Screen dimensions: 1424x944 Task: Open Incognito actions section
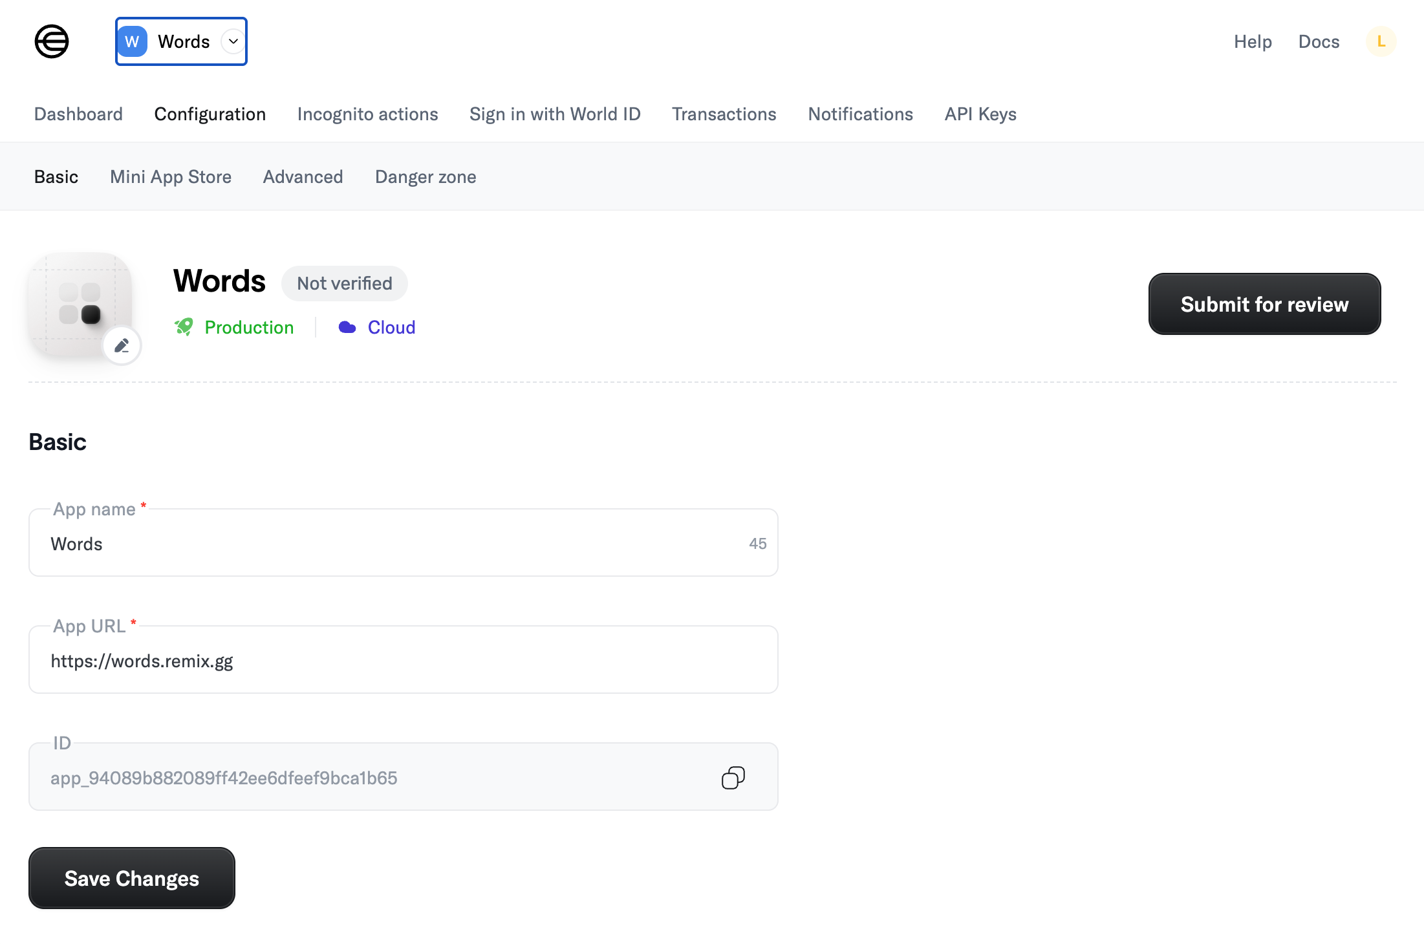[367, 114]
